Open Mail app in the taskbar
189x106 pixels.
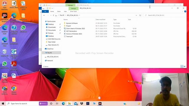(76, 103)
